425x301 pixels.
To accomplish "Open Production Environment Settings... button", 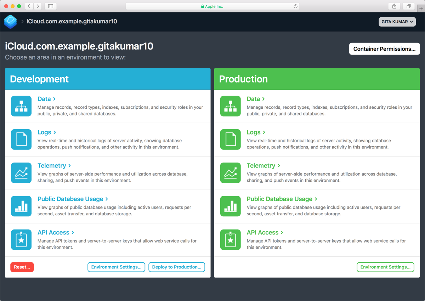I will [385, 267].
